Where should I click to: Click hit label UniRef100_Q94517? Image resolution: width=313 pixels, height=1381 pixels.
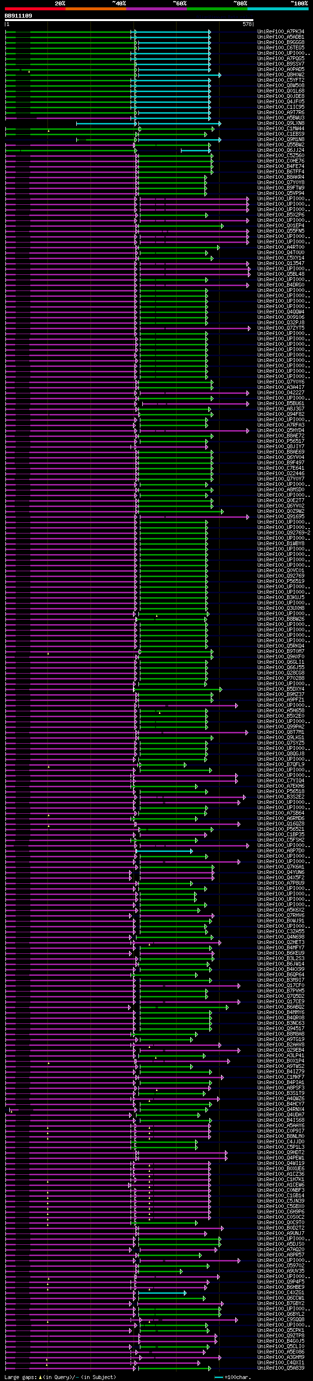[281, 1028]
